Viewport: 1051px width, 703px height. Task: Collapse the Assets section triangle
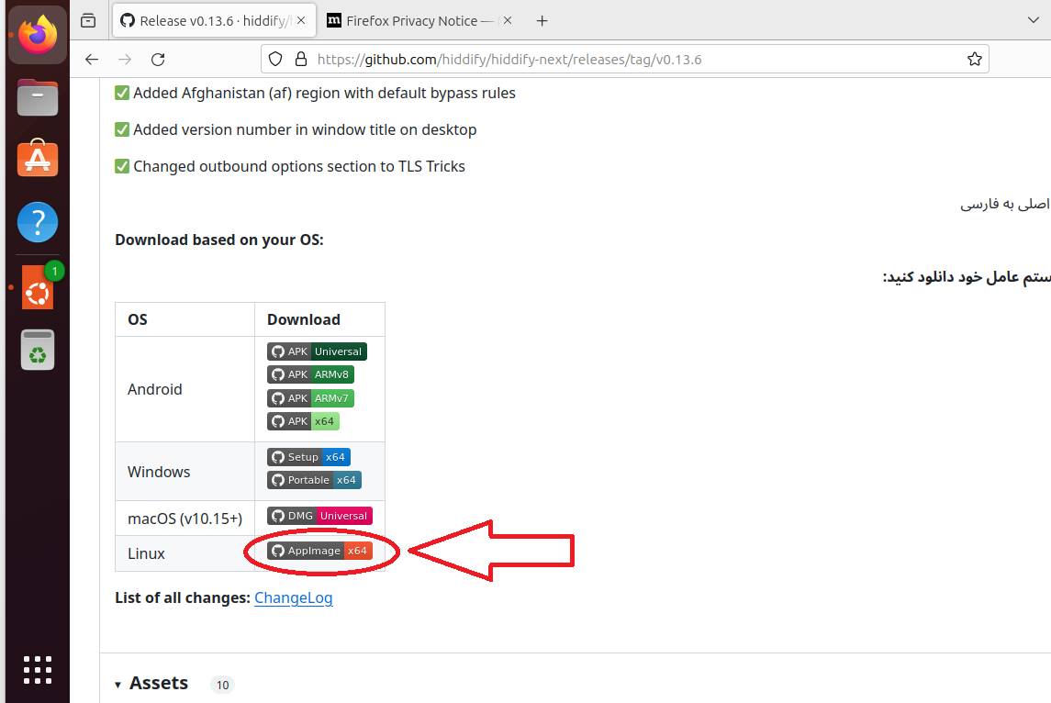118,685
